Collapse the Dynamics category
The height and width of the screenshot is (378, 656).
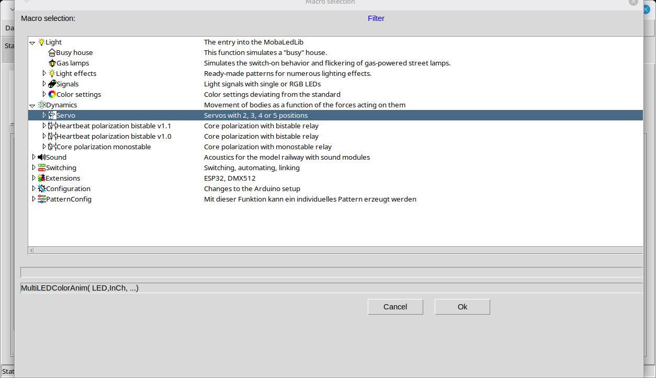pyautogui.click(x=32, y=105)
